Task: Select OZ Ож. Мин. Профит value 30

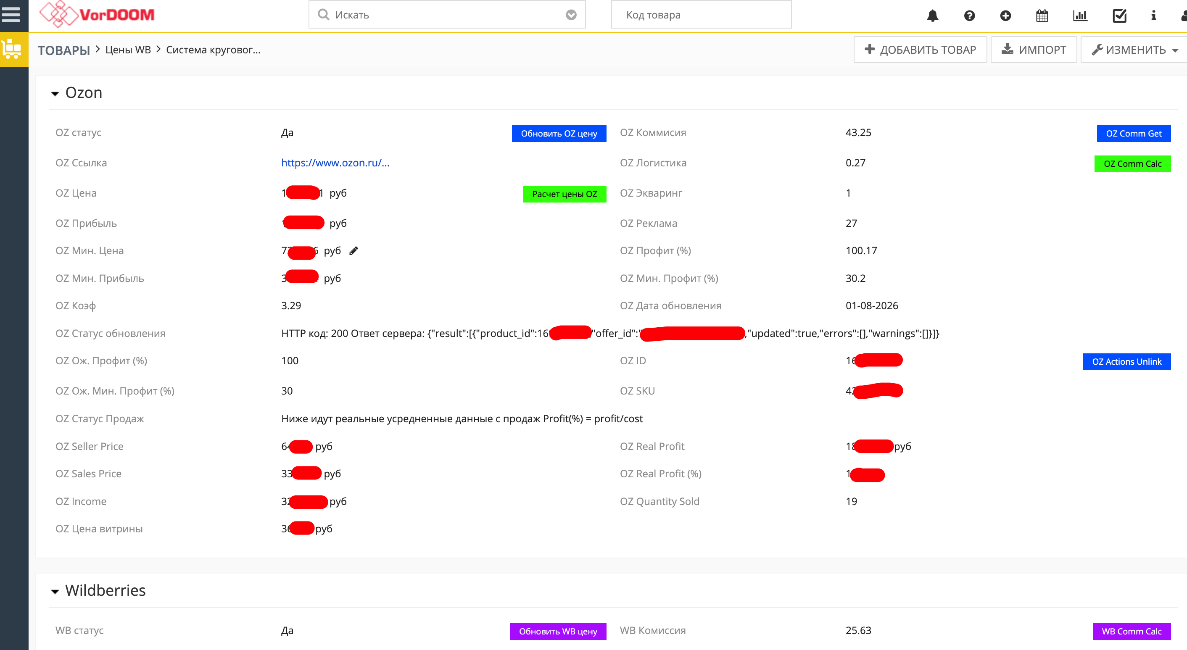Action: coord(287,391)
